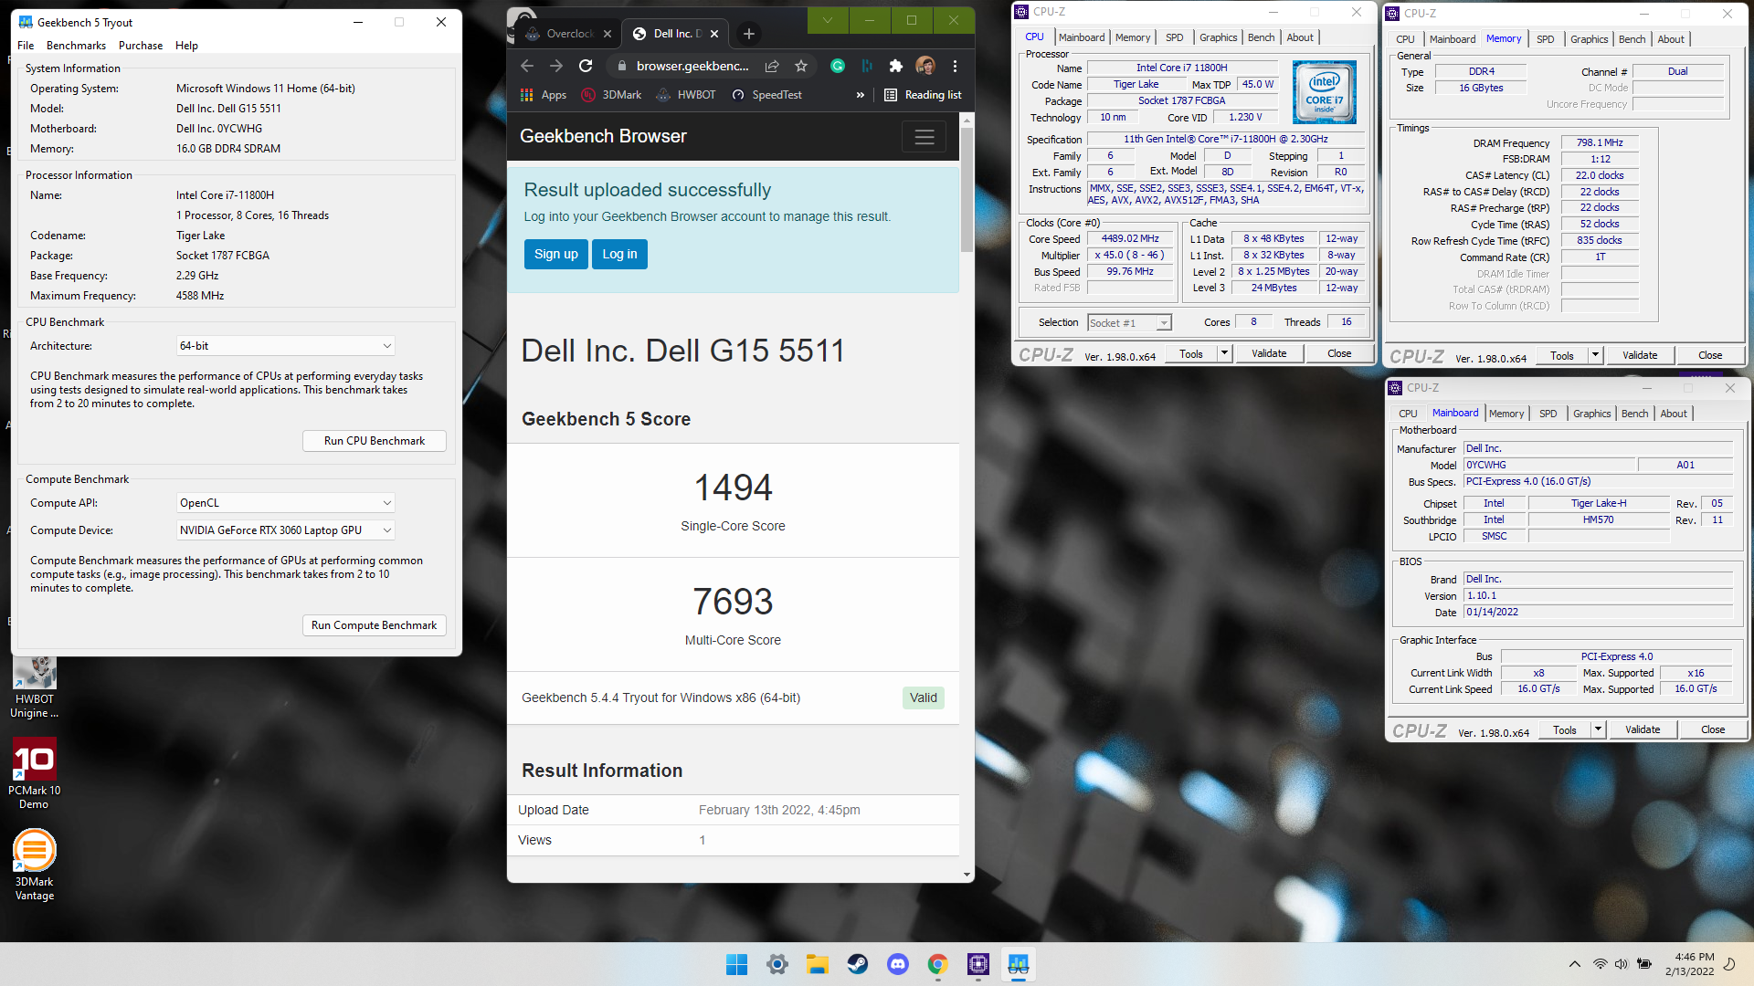1754x986 pixels.
Task: Close the Overclock browser tab
Action: [607, 34]
